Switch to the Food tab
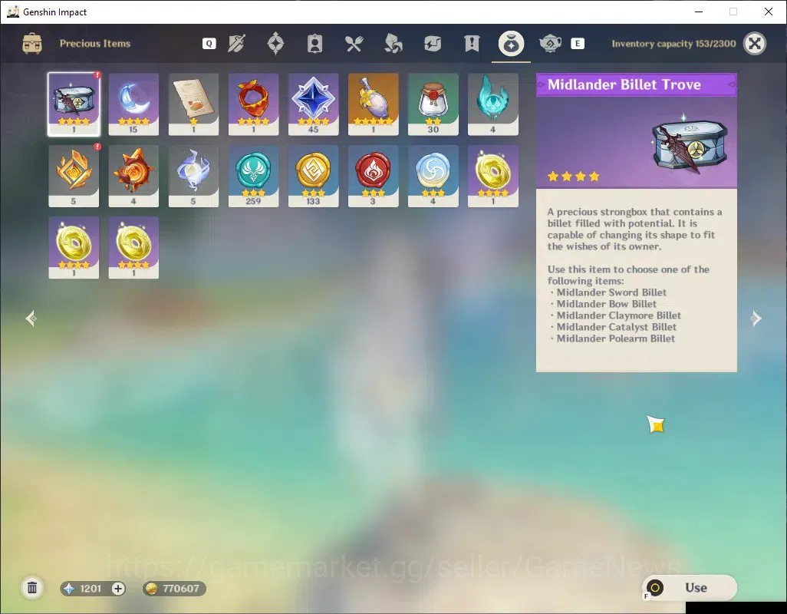This screenshot has height=614, width=787. click(x=354, y=44)
